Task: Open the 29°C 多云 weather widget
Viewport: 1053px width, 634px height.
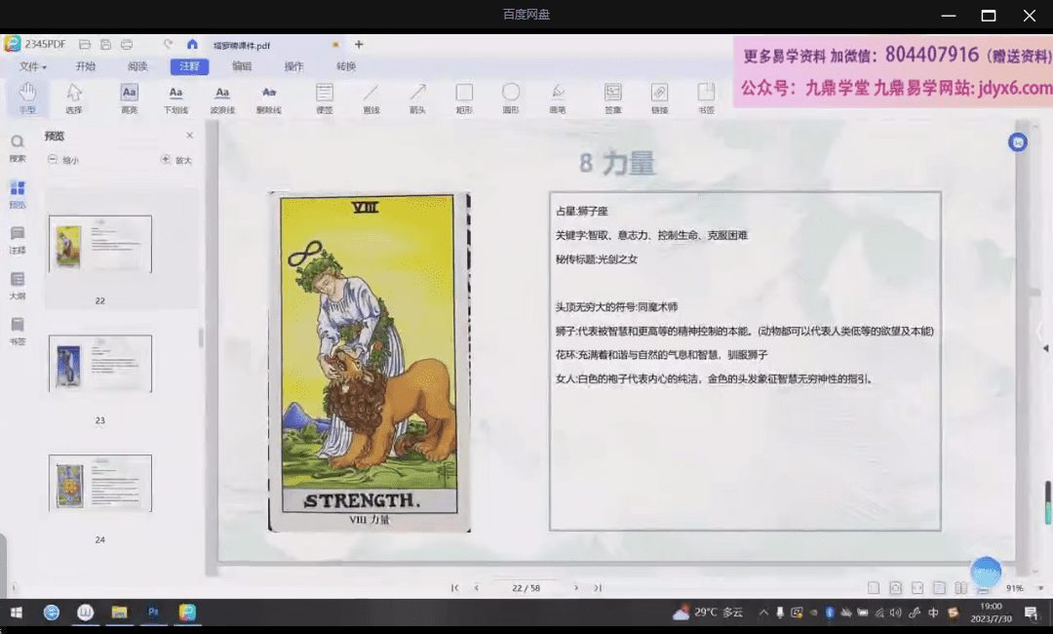Action: pos(709,613)
